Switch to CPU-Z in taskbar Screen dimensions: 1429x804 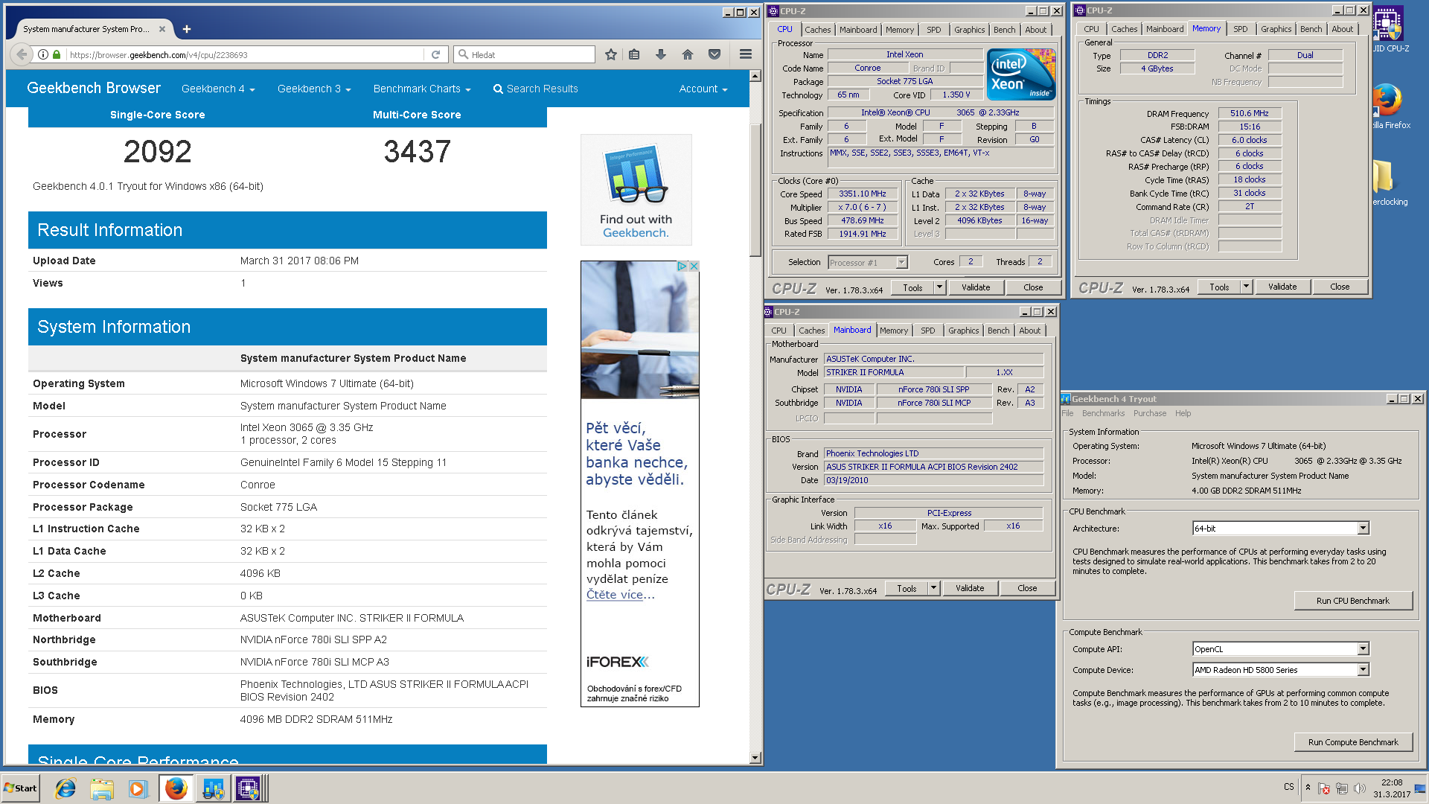click(x=249, y=788)
